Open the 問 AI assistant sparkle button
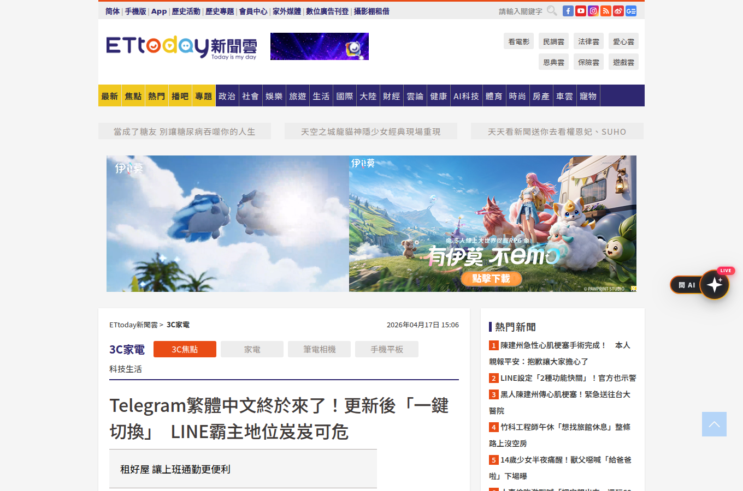 [x=715, y=285]
